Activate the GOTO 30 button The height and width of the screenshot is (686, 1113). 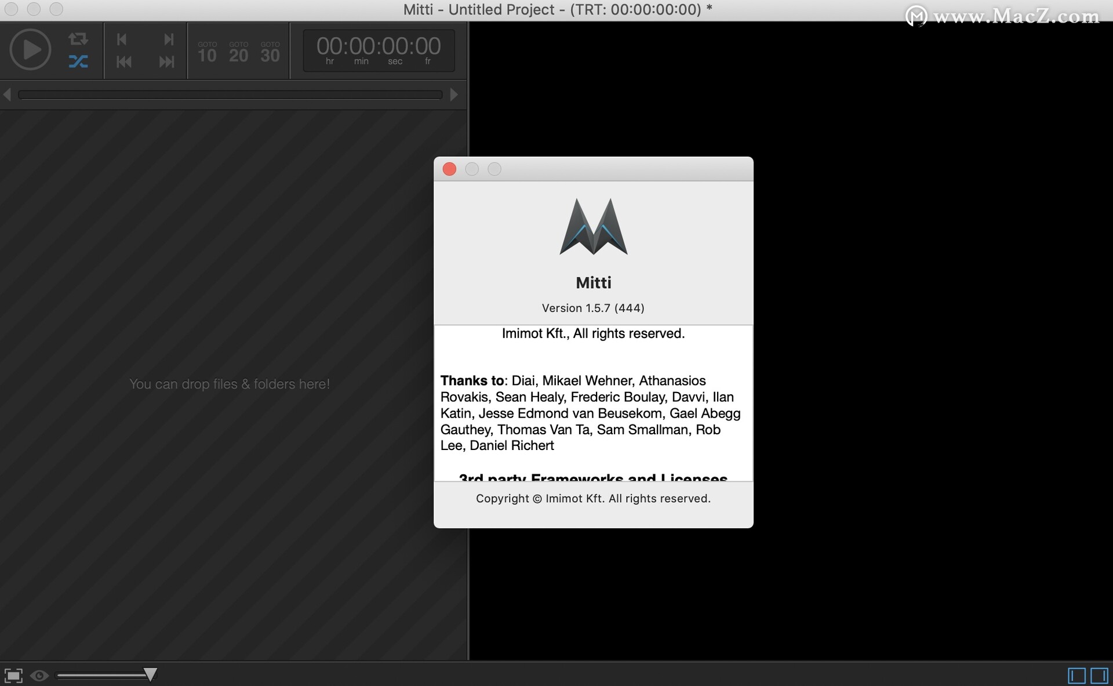pos(270,52)
